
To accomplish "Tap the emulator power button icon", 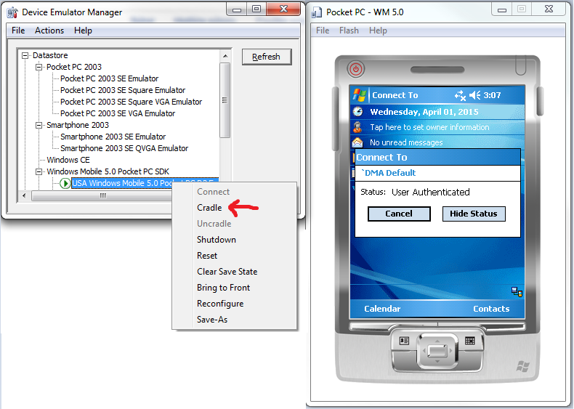I will click(x=355, y=69).
